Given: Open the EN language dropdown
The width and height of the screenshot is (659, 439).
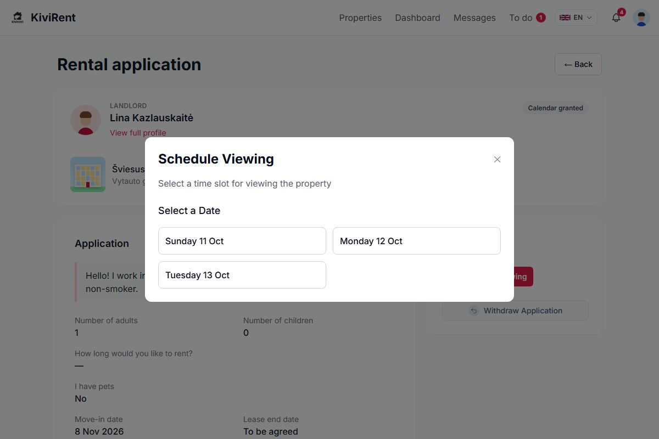Looking at the screenshot, I should click(x=576, y=18).
